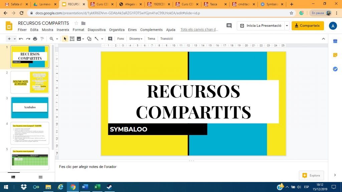Switch to grid view of slides
The height and width of the screenshot is (192, 342).
click(x=40, y=177)
